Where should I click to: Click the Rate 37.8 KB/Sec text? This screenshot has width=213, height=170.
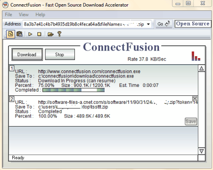click(x=147, y=59)
